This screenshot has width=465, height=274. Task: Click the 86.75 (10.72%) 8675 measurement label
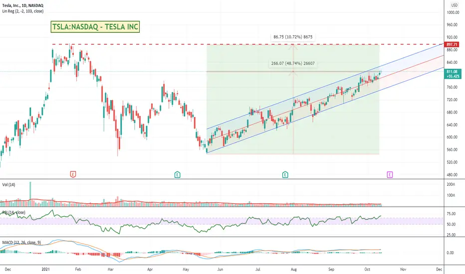point(293,37)
